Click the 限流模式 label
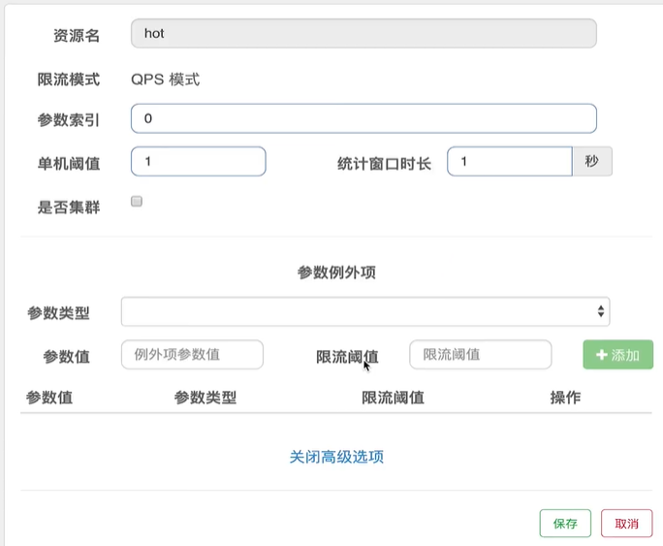This screenshot has height=546, width=663. coord(69,80)
